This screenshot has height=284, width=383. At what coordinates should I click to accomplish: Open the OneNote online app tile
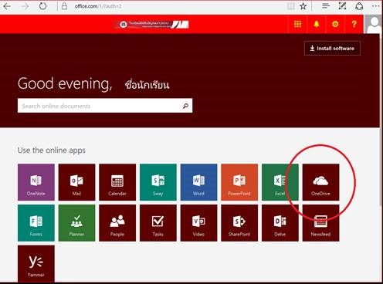point(36,182)
